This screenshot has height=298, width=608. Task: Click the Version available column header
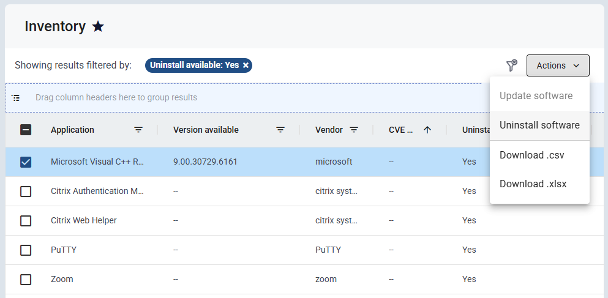coord(206,130)
